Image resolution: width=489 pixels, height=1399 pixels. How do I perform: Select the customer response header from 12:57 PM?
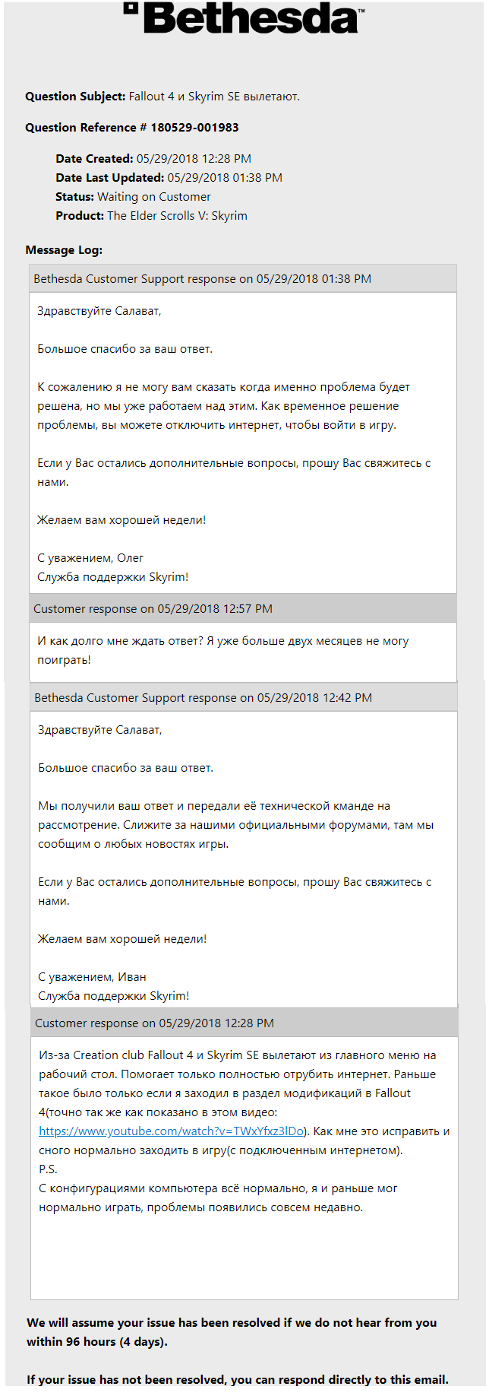[153, 609]
